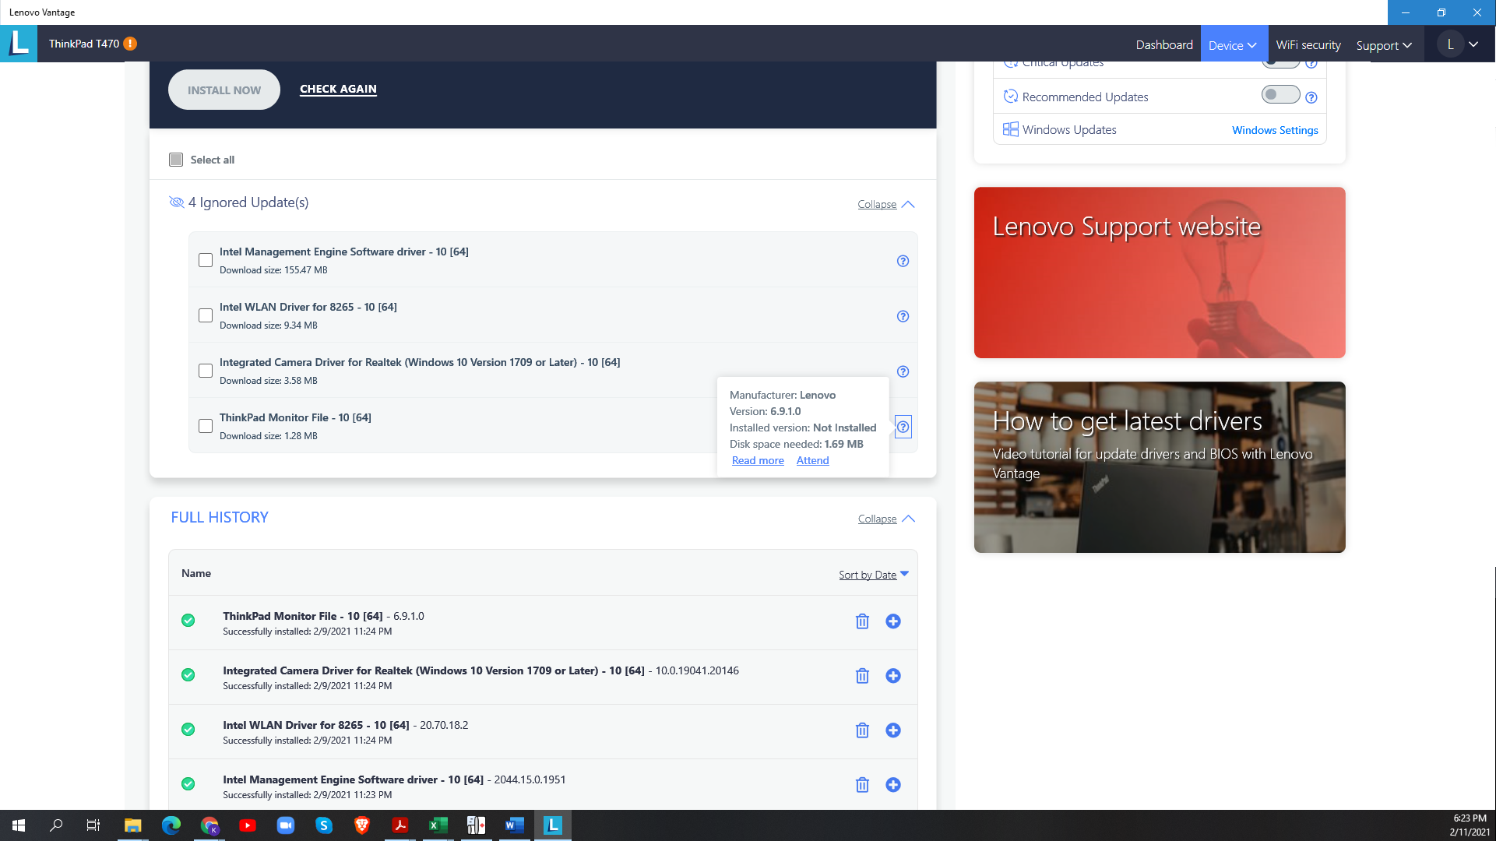Viewport: 1496px width, 841px height.
Task: Check ThinkPad Monitor File update checkbox
Action: pyautogui.click(x=206, y=426)
